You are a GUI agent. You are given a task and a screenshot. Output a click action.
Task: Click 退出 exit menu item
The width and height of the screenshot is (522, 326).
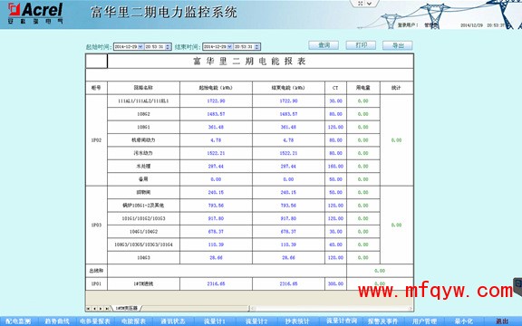pos(502,321)
